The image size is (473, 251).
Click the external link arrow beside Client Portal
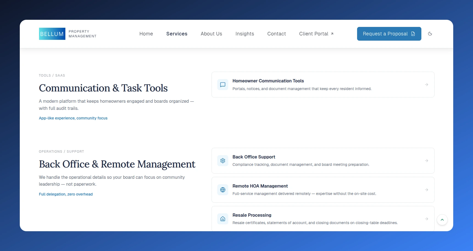(332, 34)
